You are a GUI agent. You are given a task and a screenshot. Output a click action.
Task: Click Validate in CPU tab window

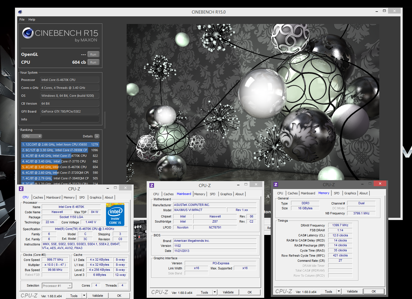point(98,296)
